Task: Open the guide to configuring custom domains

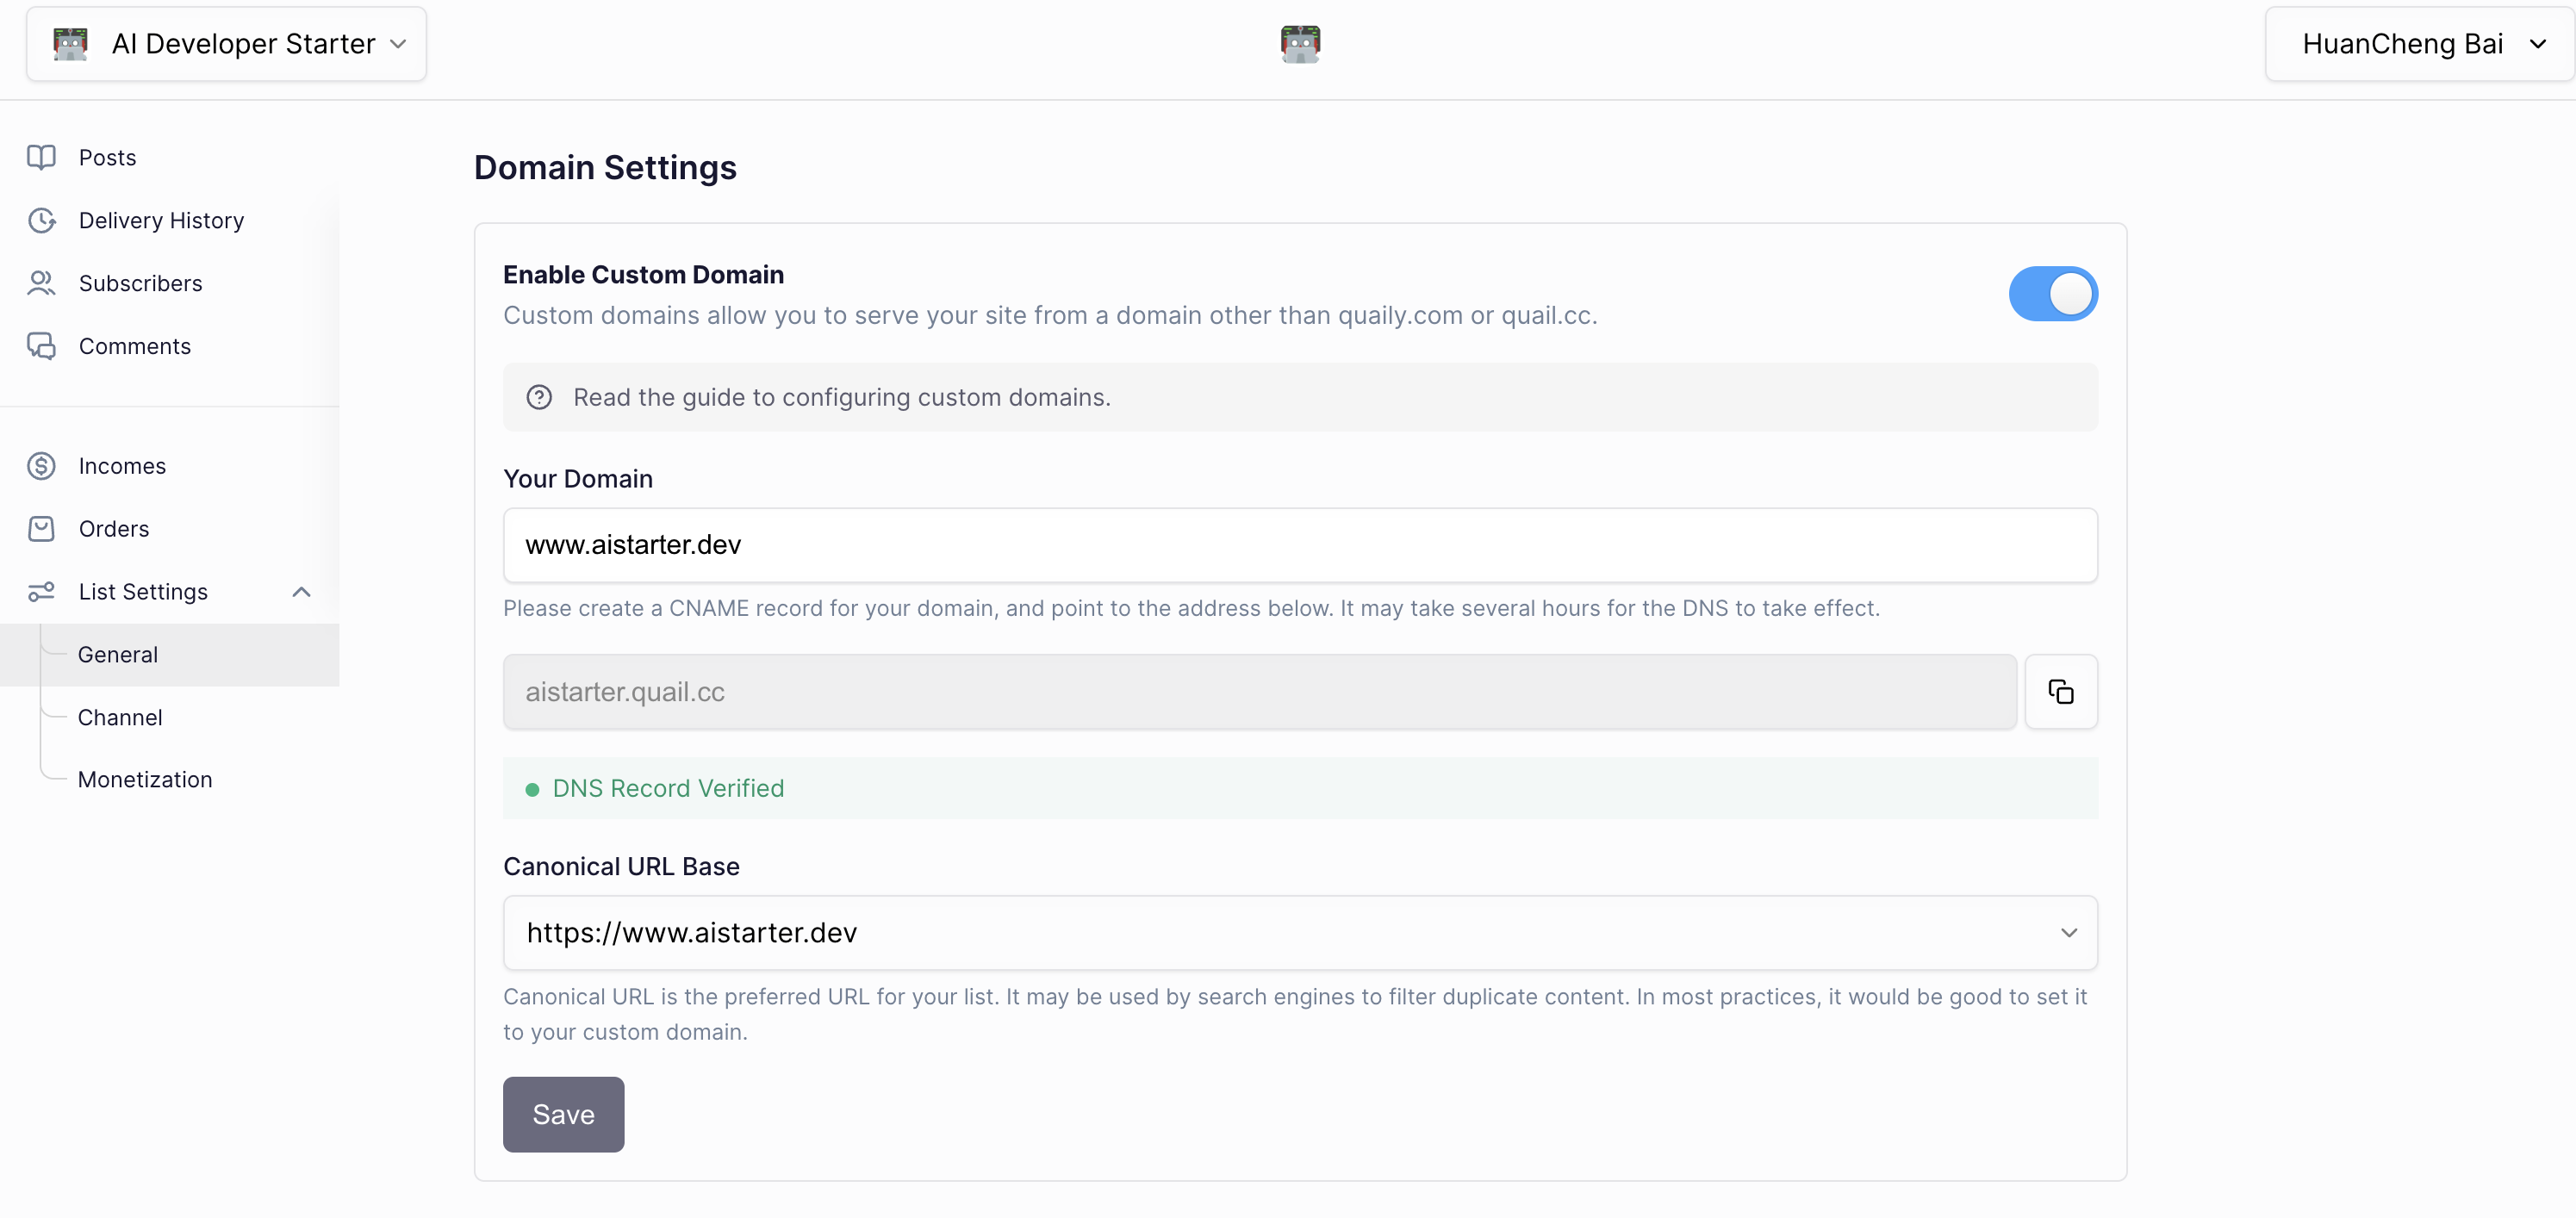Action: click(842, 397)
